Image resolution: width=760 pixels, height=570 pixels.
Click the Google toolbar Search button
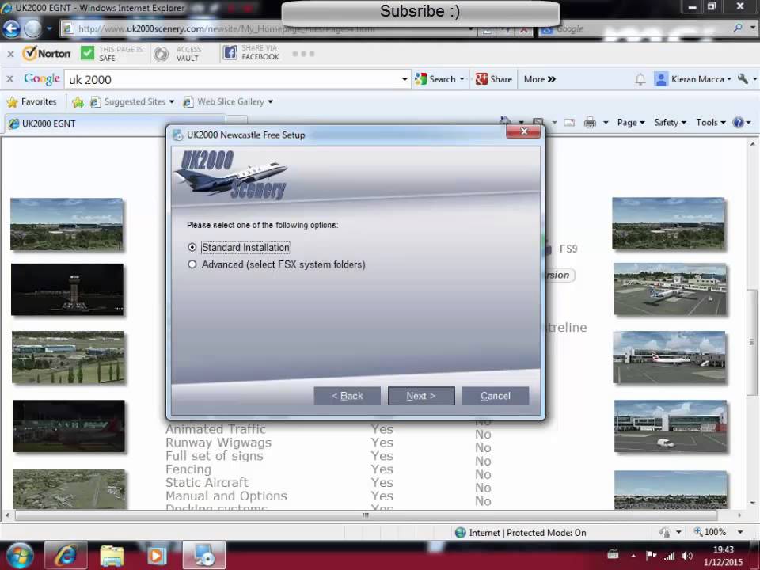pyautogui.click(x=435, y=79)
